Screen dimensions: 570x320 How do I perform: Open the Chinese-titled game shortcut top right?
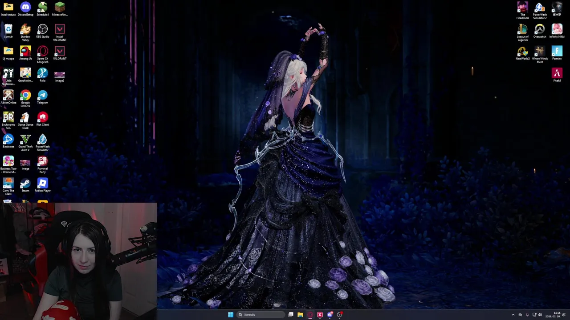click(557, 9)
